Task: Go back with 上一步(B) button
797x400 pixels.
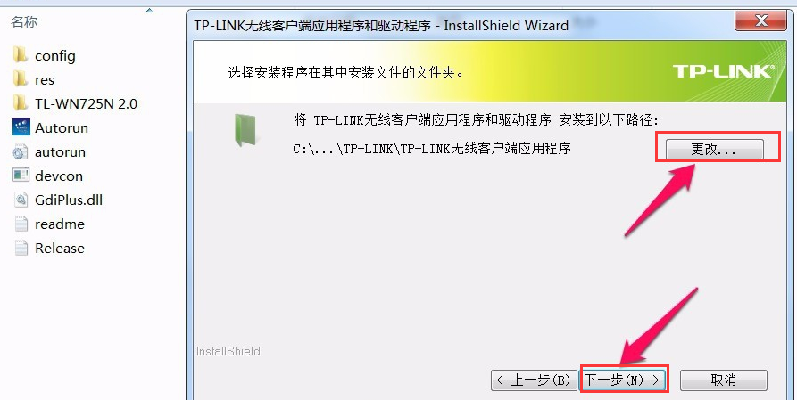Action: pos(534,380)
